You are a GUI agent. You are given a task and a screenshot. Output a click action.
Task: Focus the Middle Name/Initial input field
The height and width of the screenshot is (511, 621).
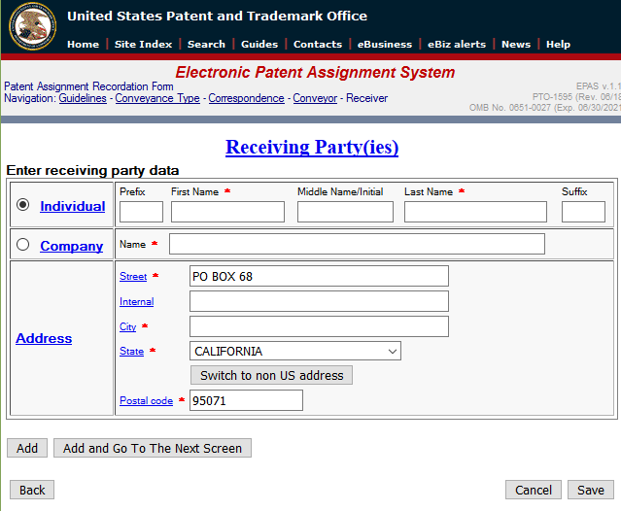(345, 212)
